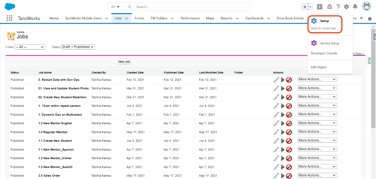
Task: Open the Status Draft + Published dropdown
Action: pos(78,47)
